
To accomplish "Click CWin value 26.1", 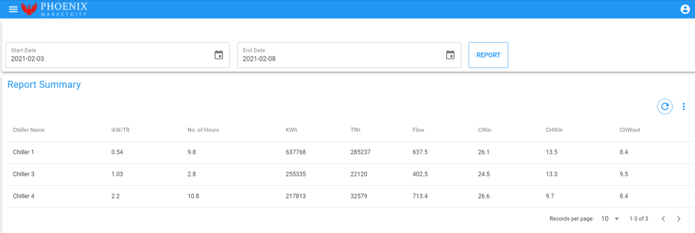I will (x=484, y=152).
